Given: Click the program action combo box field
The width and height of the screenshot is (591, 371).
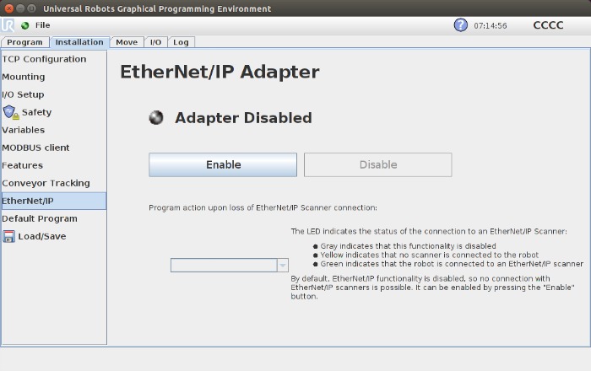Looking at the screenshot, I should [229, 266].
